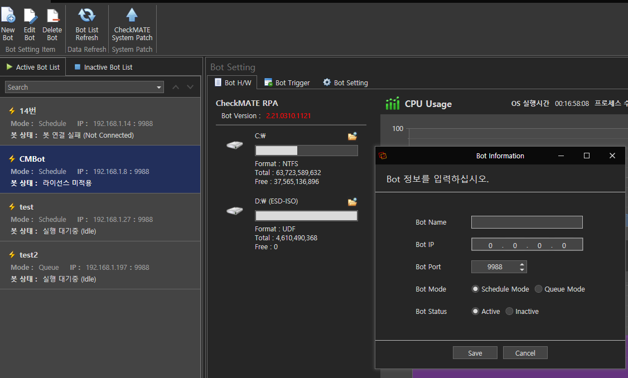Select the CMBot entry
Viewport: 628px width, 378px height.
click(x=100, y=169)
